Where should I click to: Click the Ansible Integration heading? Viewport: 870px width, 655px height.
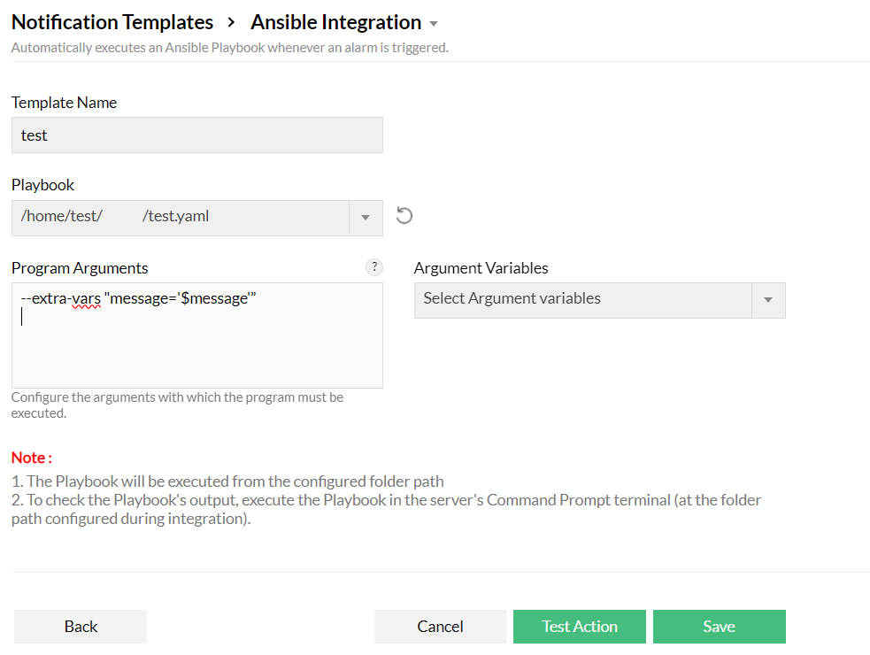tap(335, 22)
